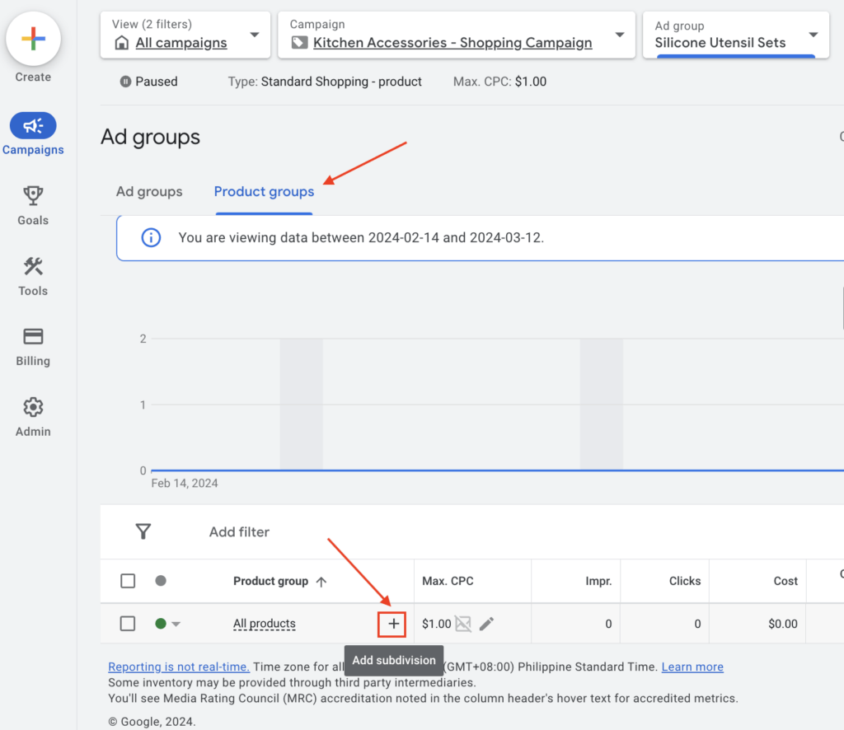The height and width of the screenshot is (730, 844).
Task: Click the info icon in the date notice
Action: pos(151,238)
